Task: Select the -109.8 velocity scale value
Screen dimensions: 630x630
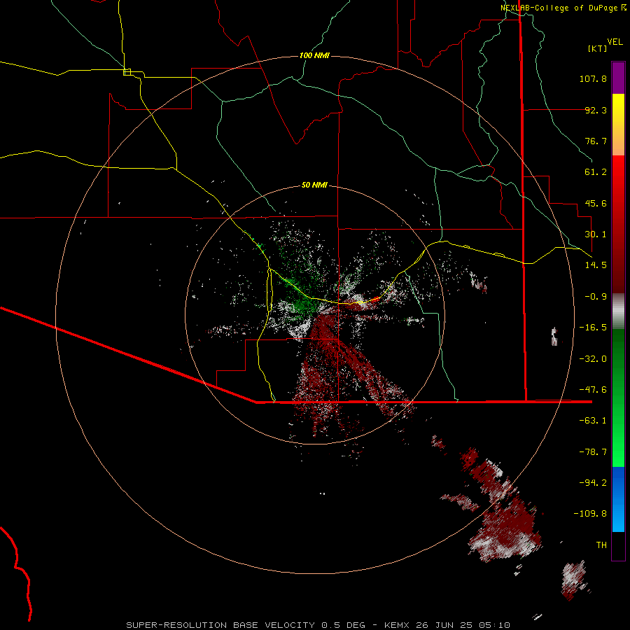Action: (590, 514)
